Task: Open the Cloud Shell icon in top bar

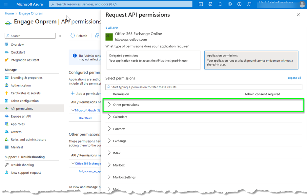Action: tap(201, 4)
